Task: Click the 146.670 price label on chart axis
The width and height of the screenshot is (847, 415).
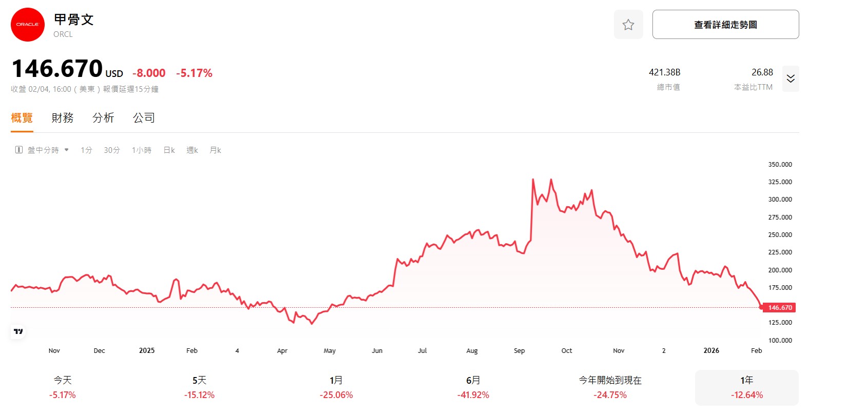Action: (779, 308)
